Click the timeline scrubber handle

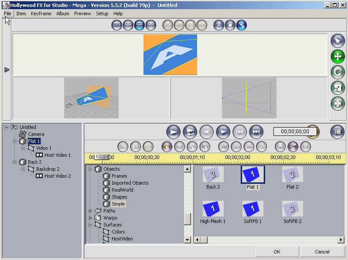click(x=102, y=157)
